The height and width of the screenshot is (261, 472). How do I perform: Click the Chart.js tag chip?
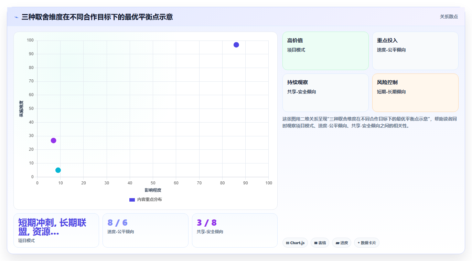tap(295, 243)
